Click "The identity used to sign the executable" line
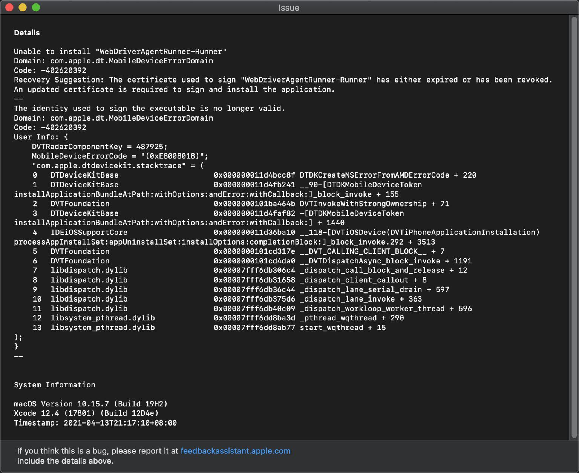 (x=150, y=109)
